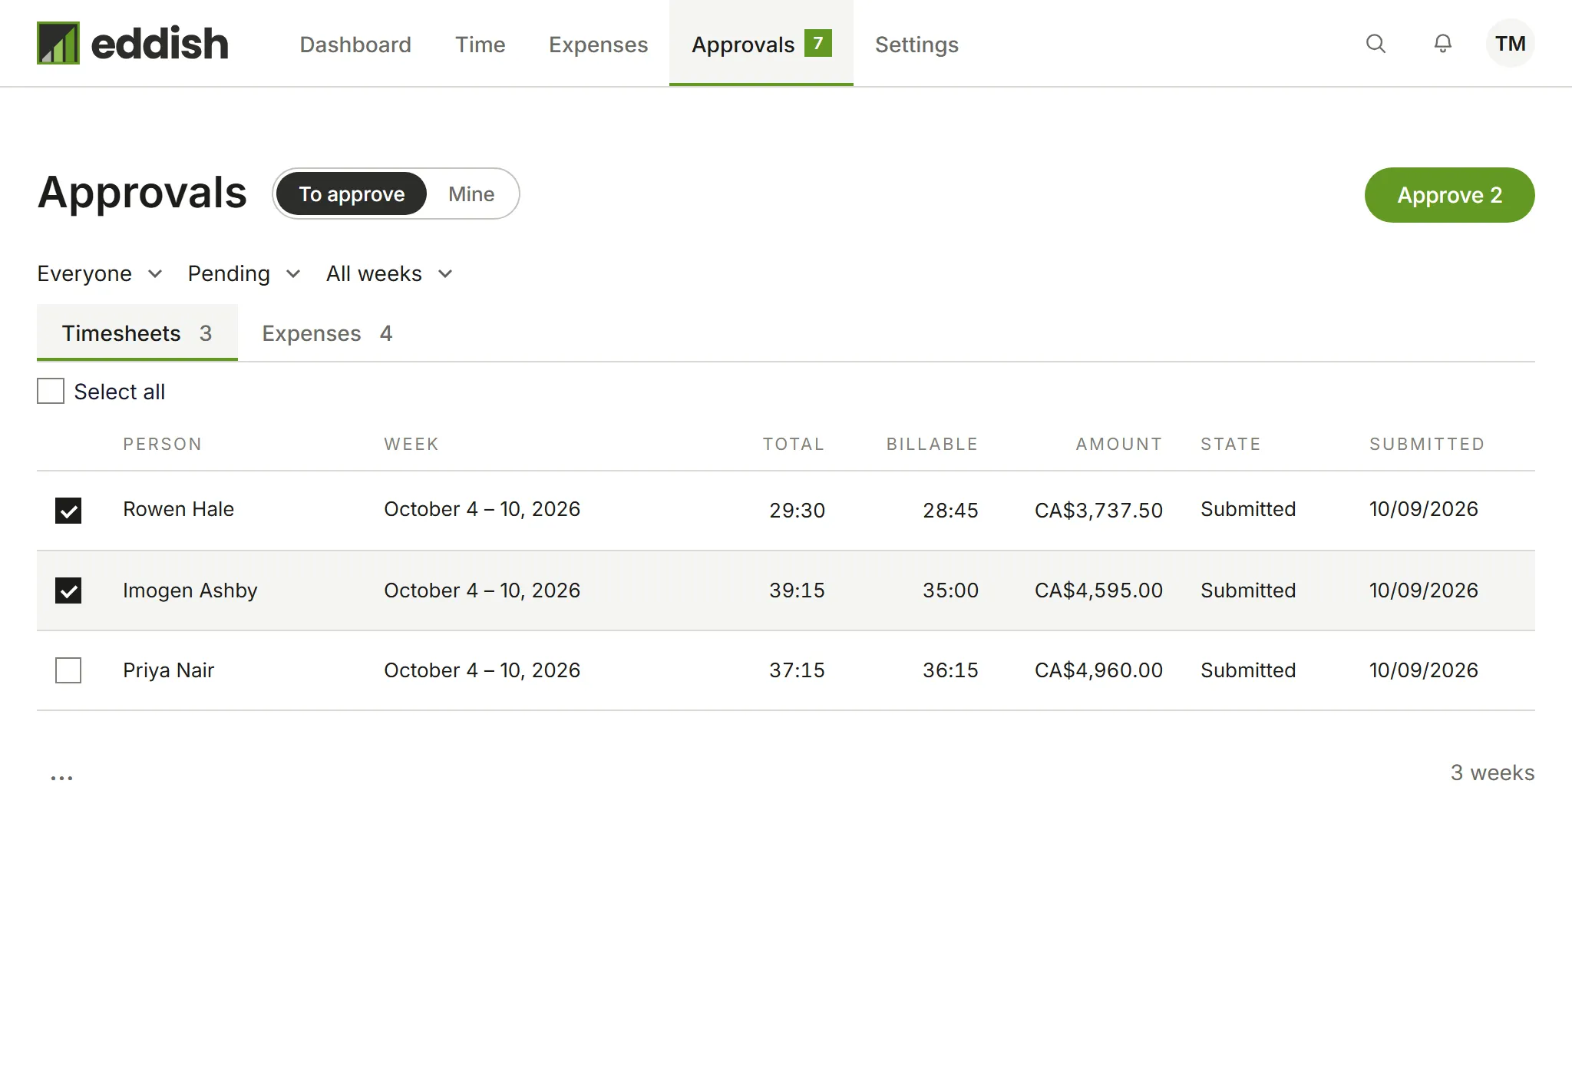Screen dimensions: 1572x1075
Task: Click the billable value 36:15
Action: 950,670
